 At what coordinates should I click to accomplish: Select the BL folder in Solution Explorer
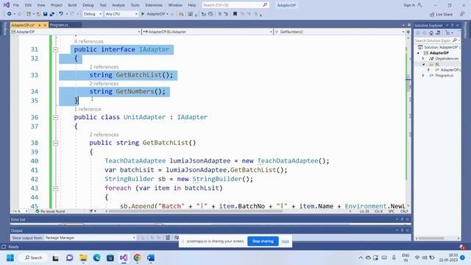pos(437,64)
